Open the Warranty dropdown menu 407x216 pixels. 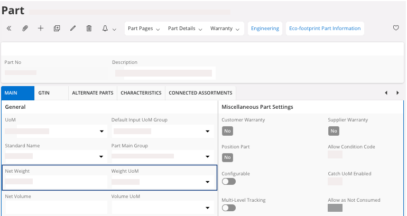click(225, 29)
